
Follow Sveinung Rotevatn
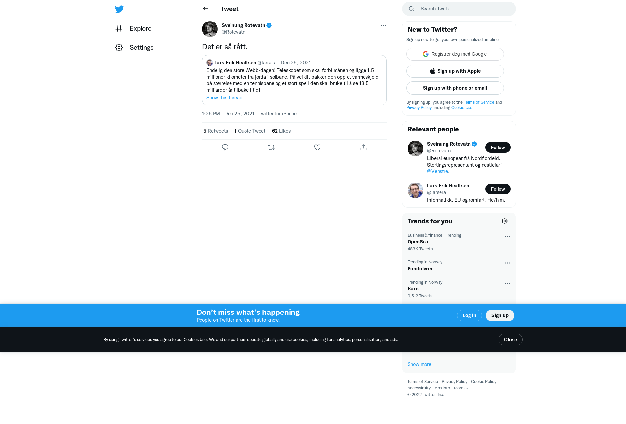498,147
